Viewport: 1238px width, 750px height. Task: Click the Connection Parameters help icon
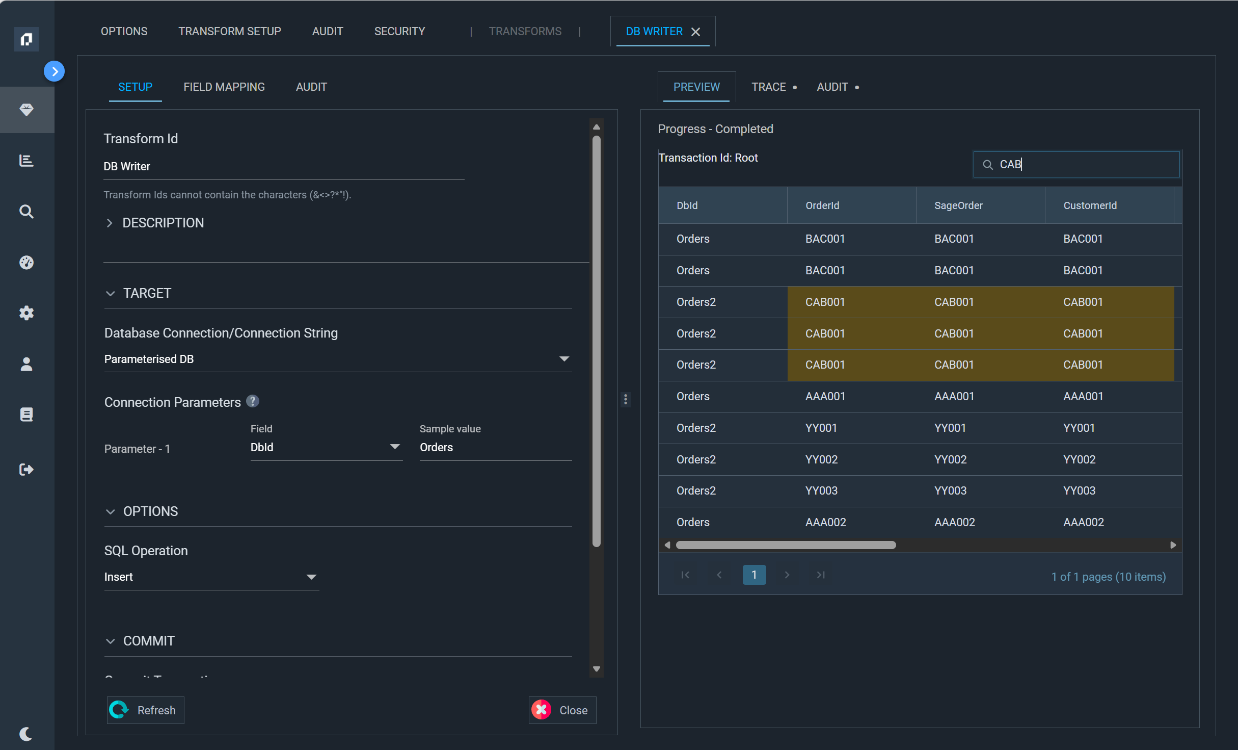click(253, 401)
